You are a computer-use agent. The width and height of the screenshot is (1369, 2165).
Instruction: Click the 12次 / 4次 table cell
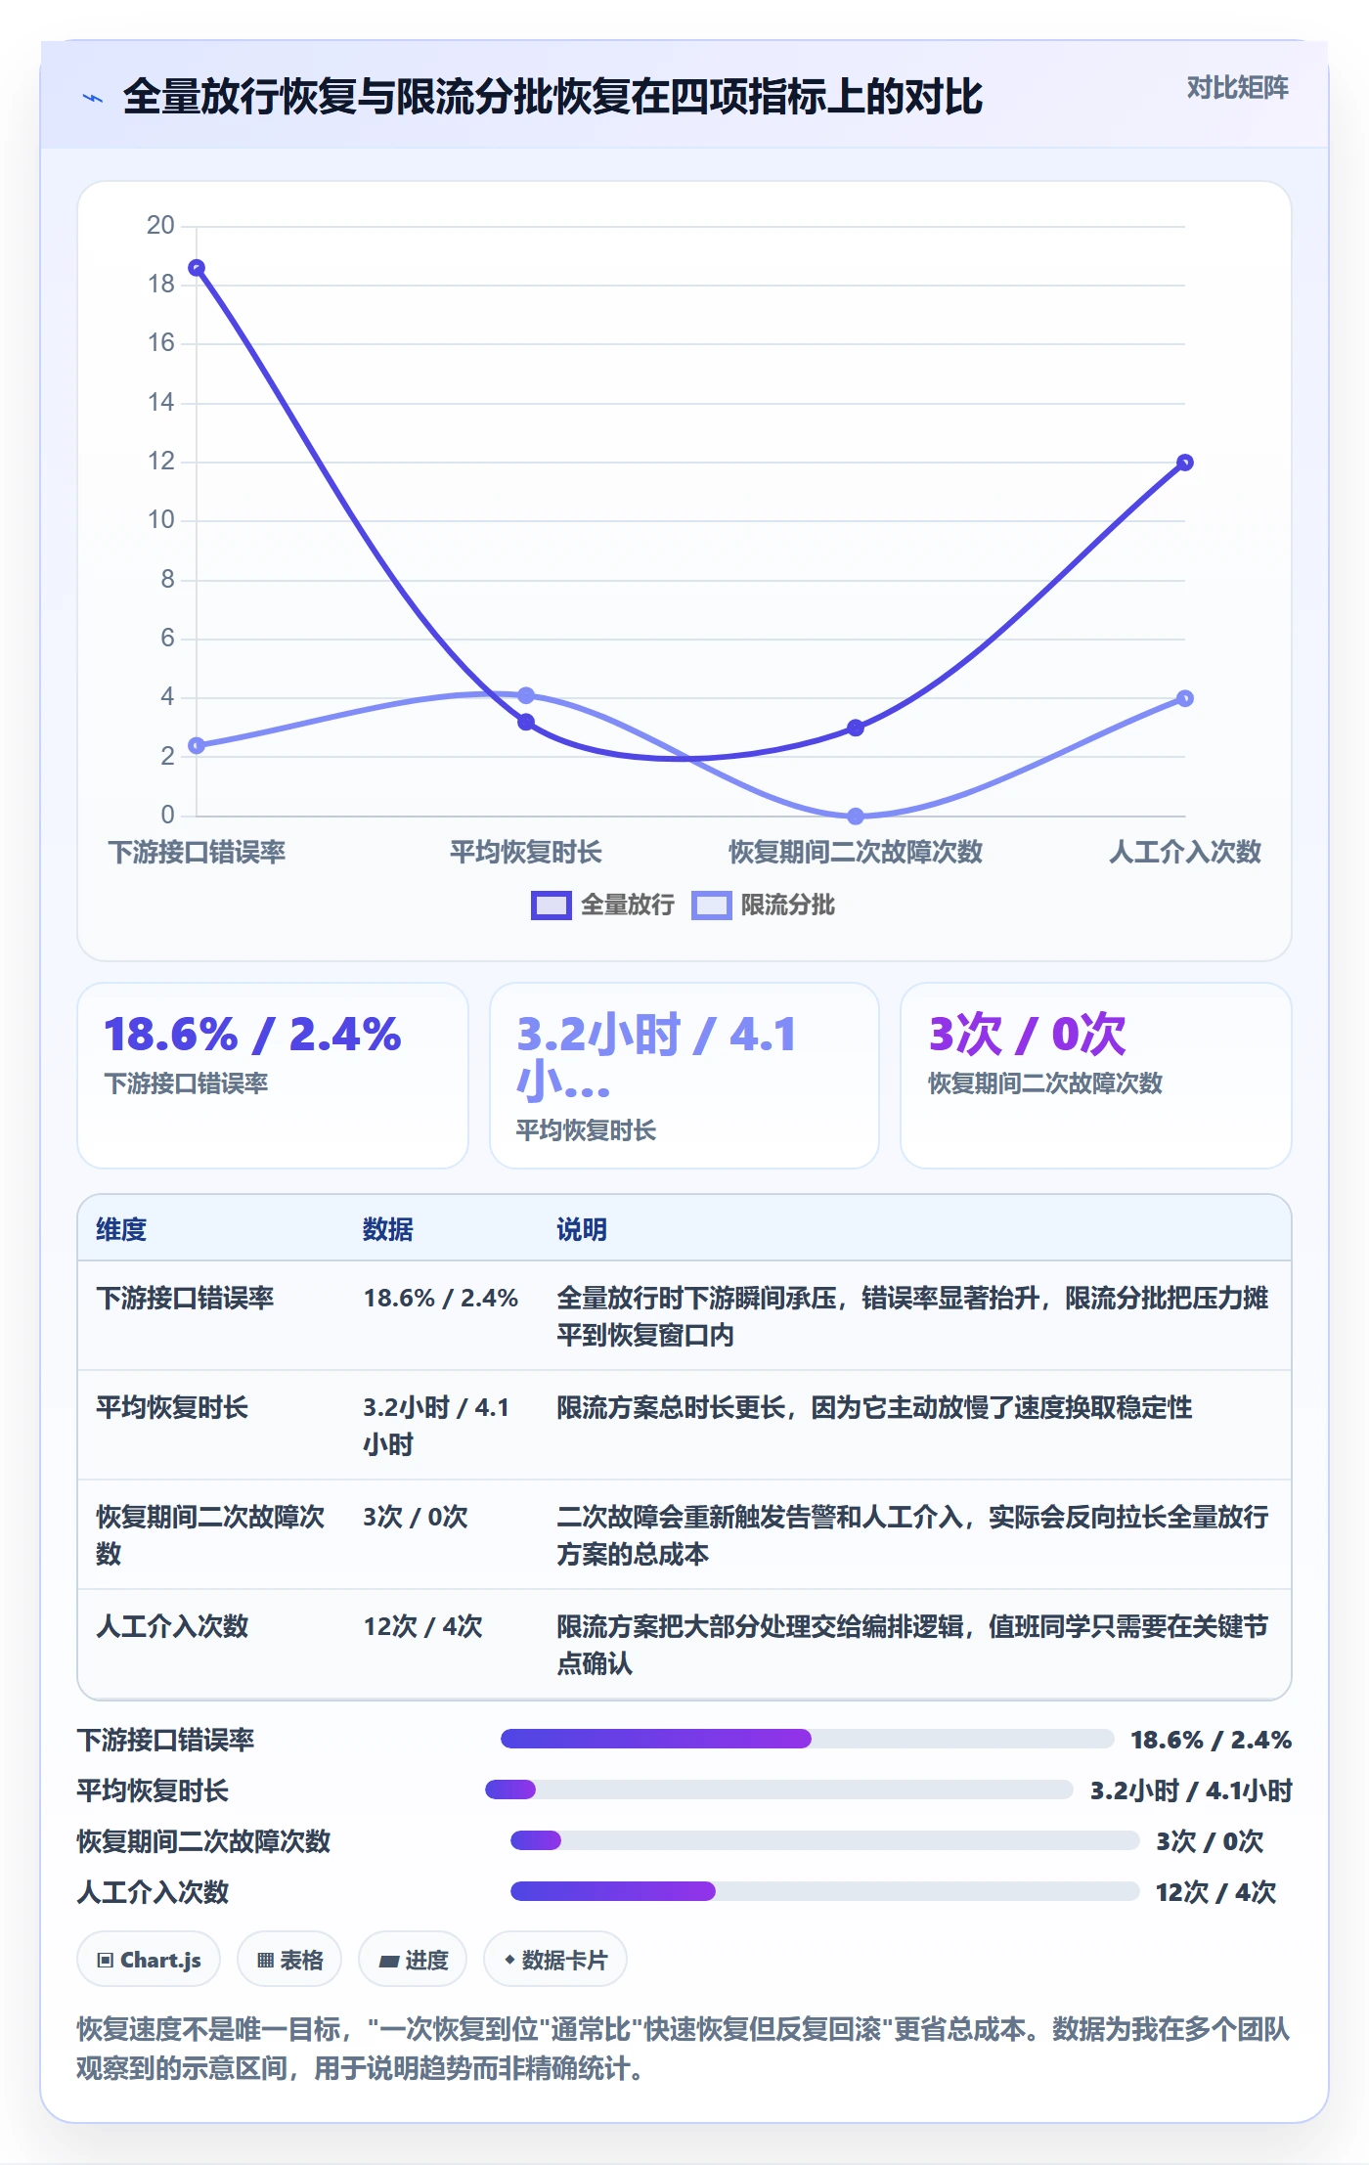point(423,1626)
